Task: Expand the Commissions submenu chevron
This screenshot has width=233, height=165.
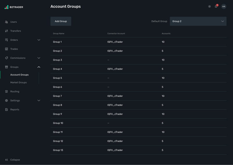Action: pyautogui.click(x=39, y=58)
